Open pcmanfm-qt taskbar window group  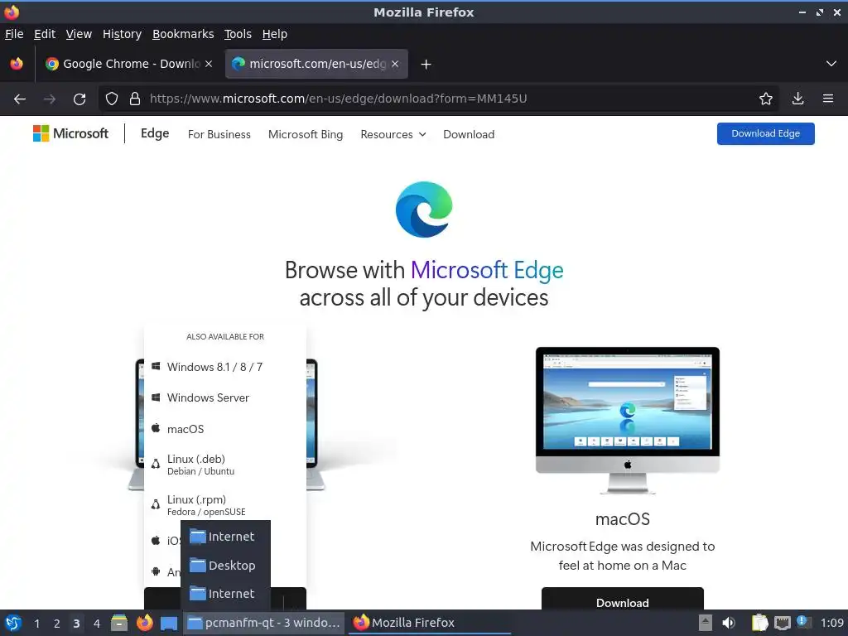pos(264,623)
